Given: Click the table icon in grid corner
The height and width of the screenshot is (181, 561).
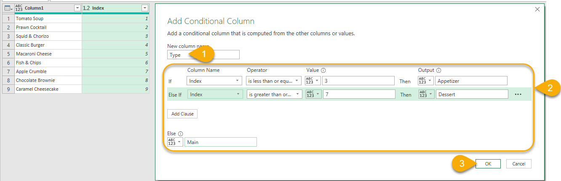Looking at the screenshot, I should [x=8, y=8].
